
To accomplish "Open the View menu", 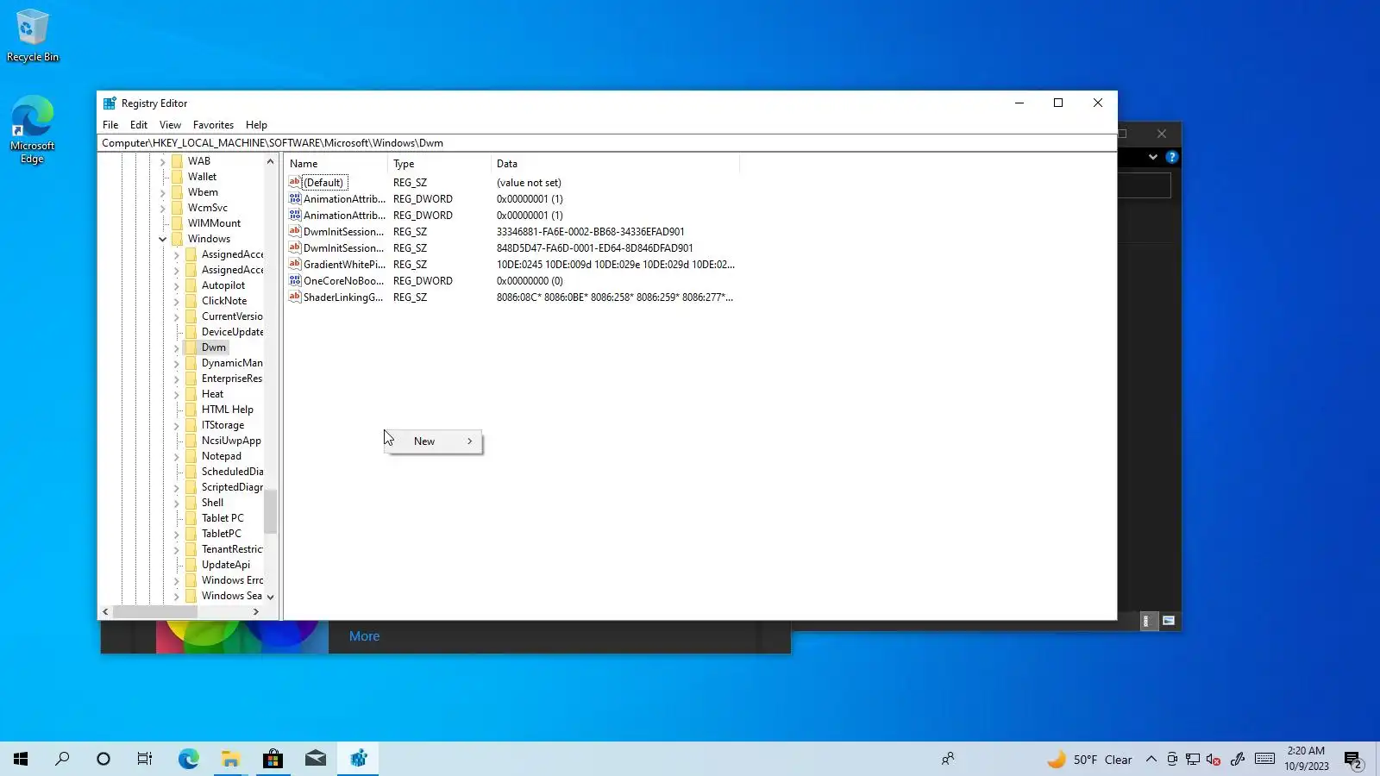I will coord(170,125).
